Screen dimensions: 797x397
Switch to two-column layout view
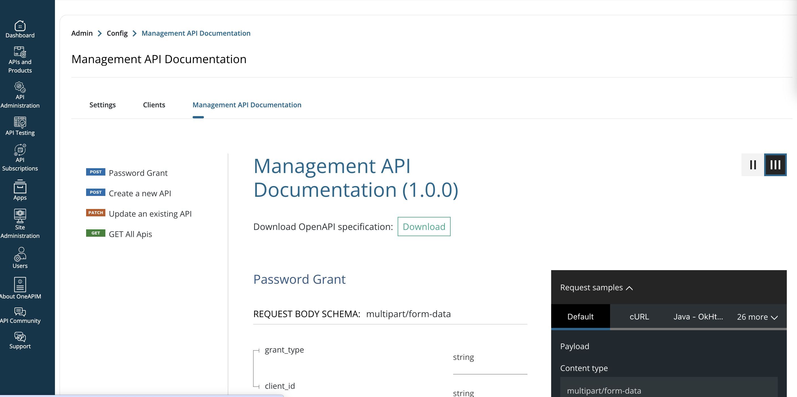coord(753,165)
